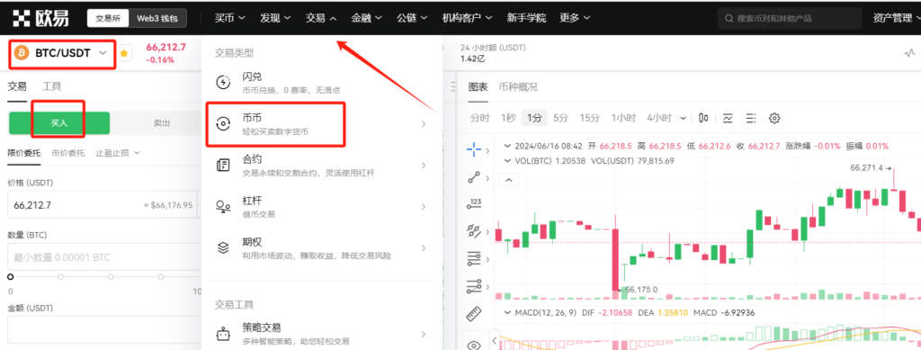921x350 pixels.
Task: Switch to the 币种概况 tab
Action: point(518,87)
